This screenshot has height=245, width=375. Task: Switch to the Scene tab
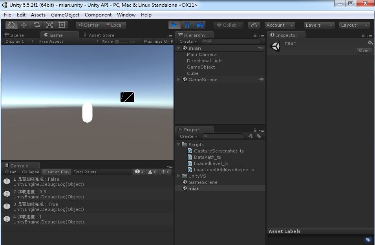click(x=15, y=35)
